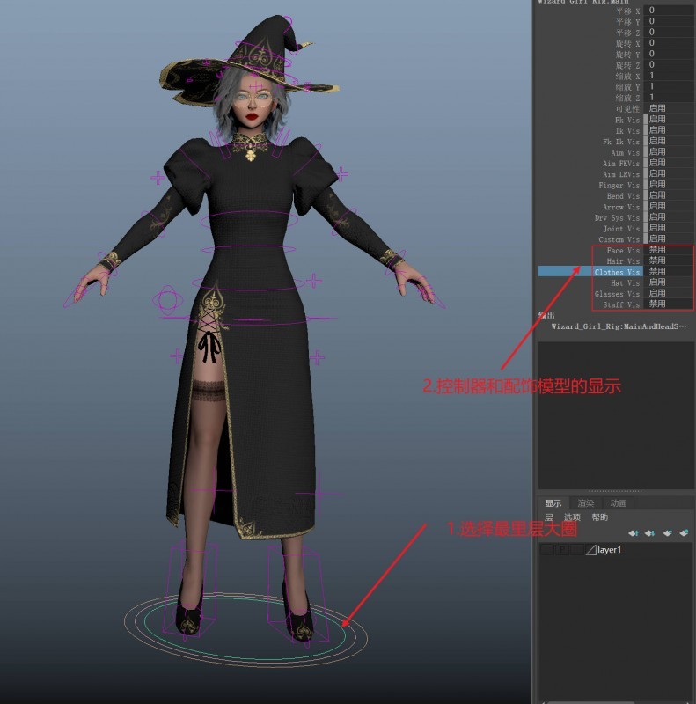Open the Fk Vis value dropdown

click(669, 120)
